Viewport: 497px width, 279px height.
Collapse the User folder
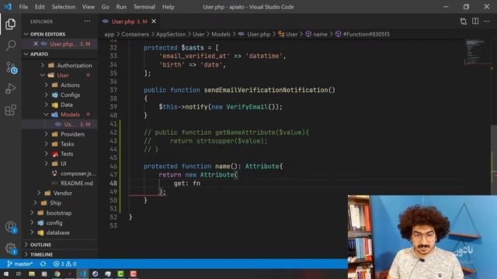[60, 75]
